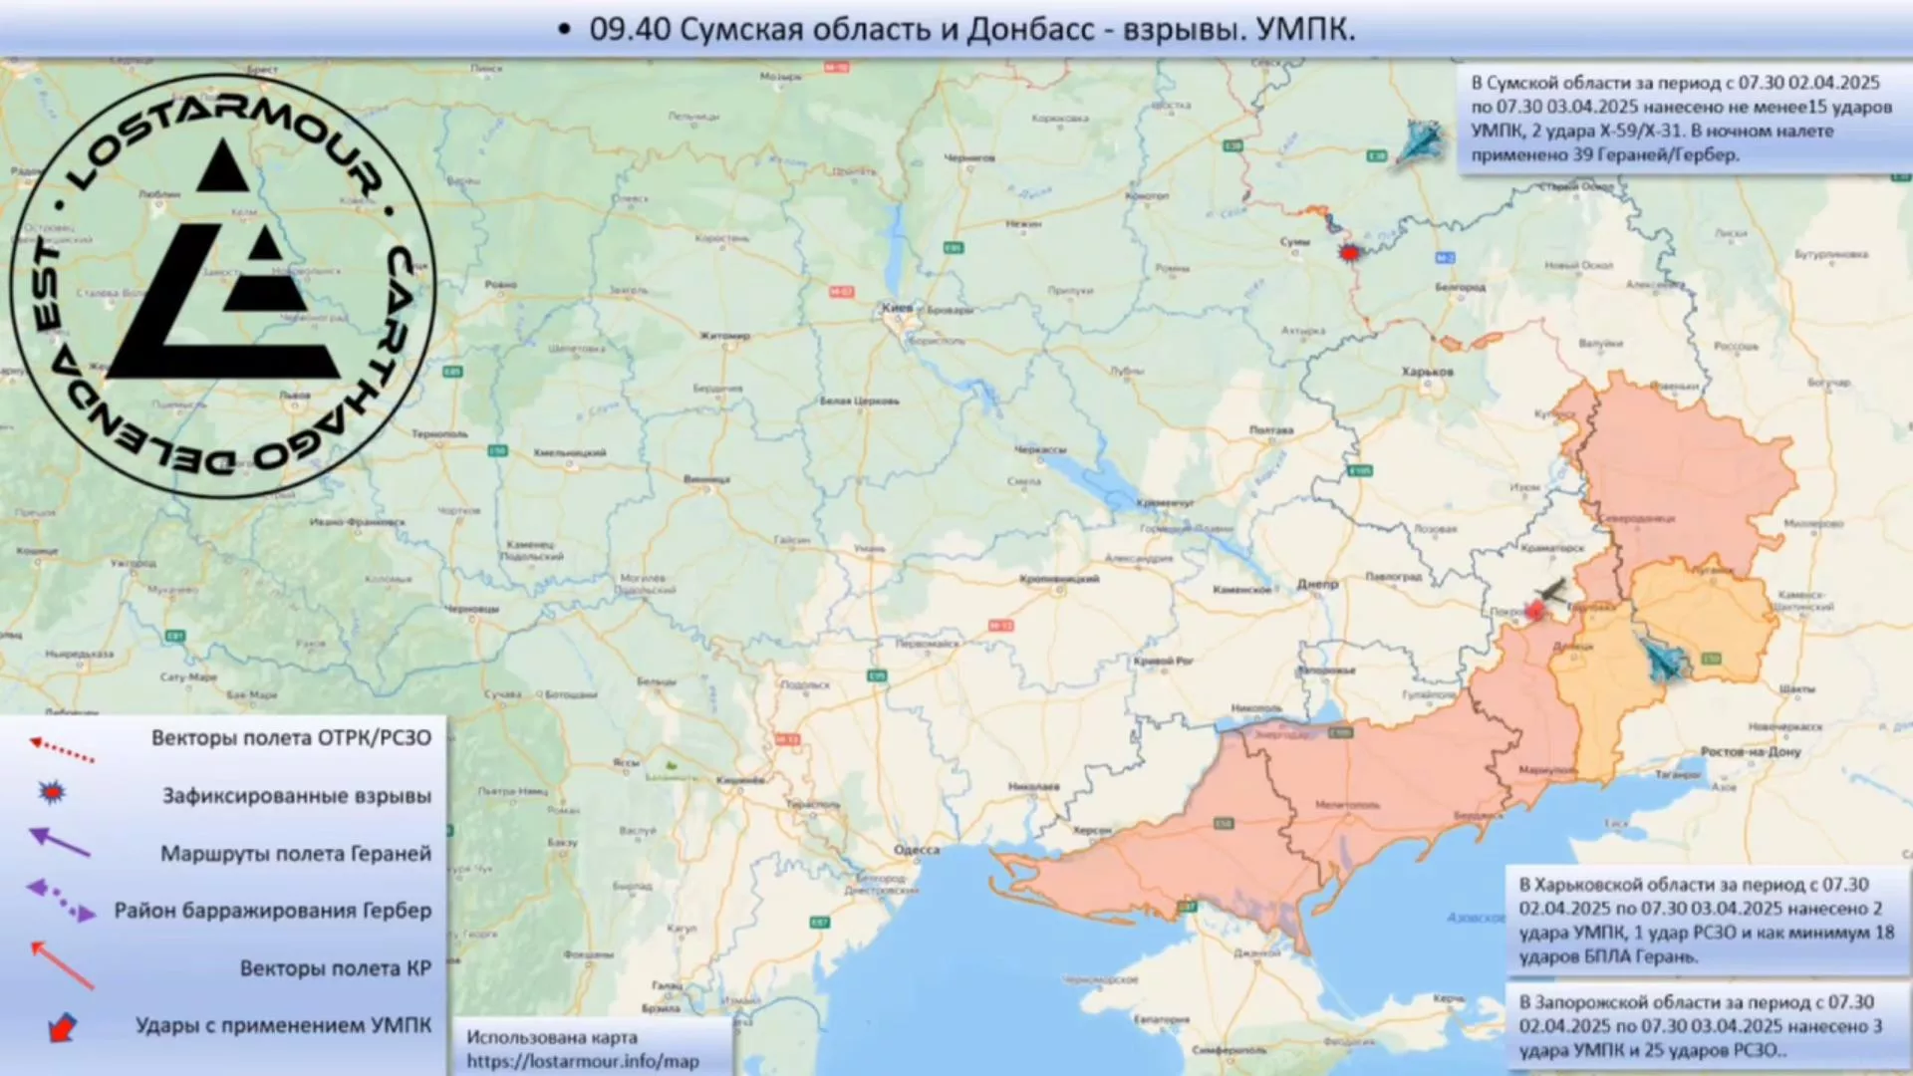Click the explosion legend icon
The image size is (1913, 1076).
(x=52, y=792)
